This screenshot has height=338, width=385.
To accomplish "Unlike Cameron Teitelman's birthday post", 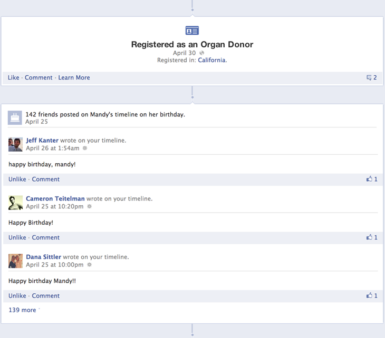I will click(17, 238).
